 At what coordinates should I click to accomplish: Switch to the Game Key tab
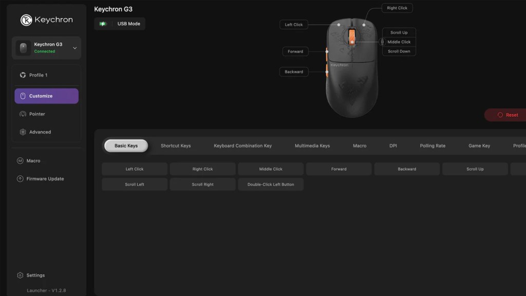479,145
